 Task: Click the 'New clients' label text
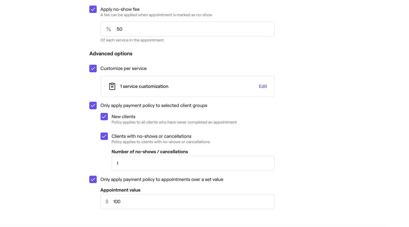(123, 117)
